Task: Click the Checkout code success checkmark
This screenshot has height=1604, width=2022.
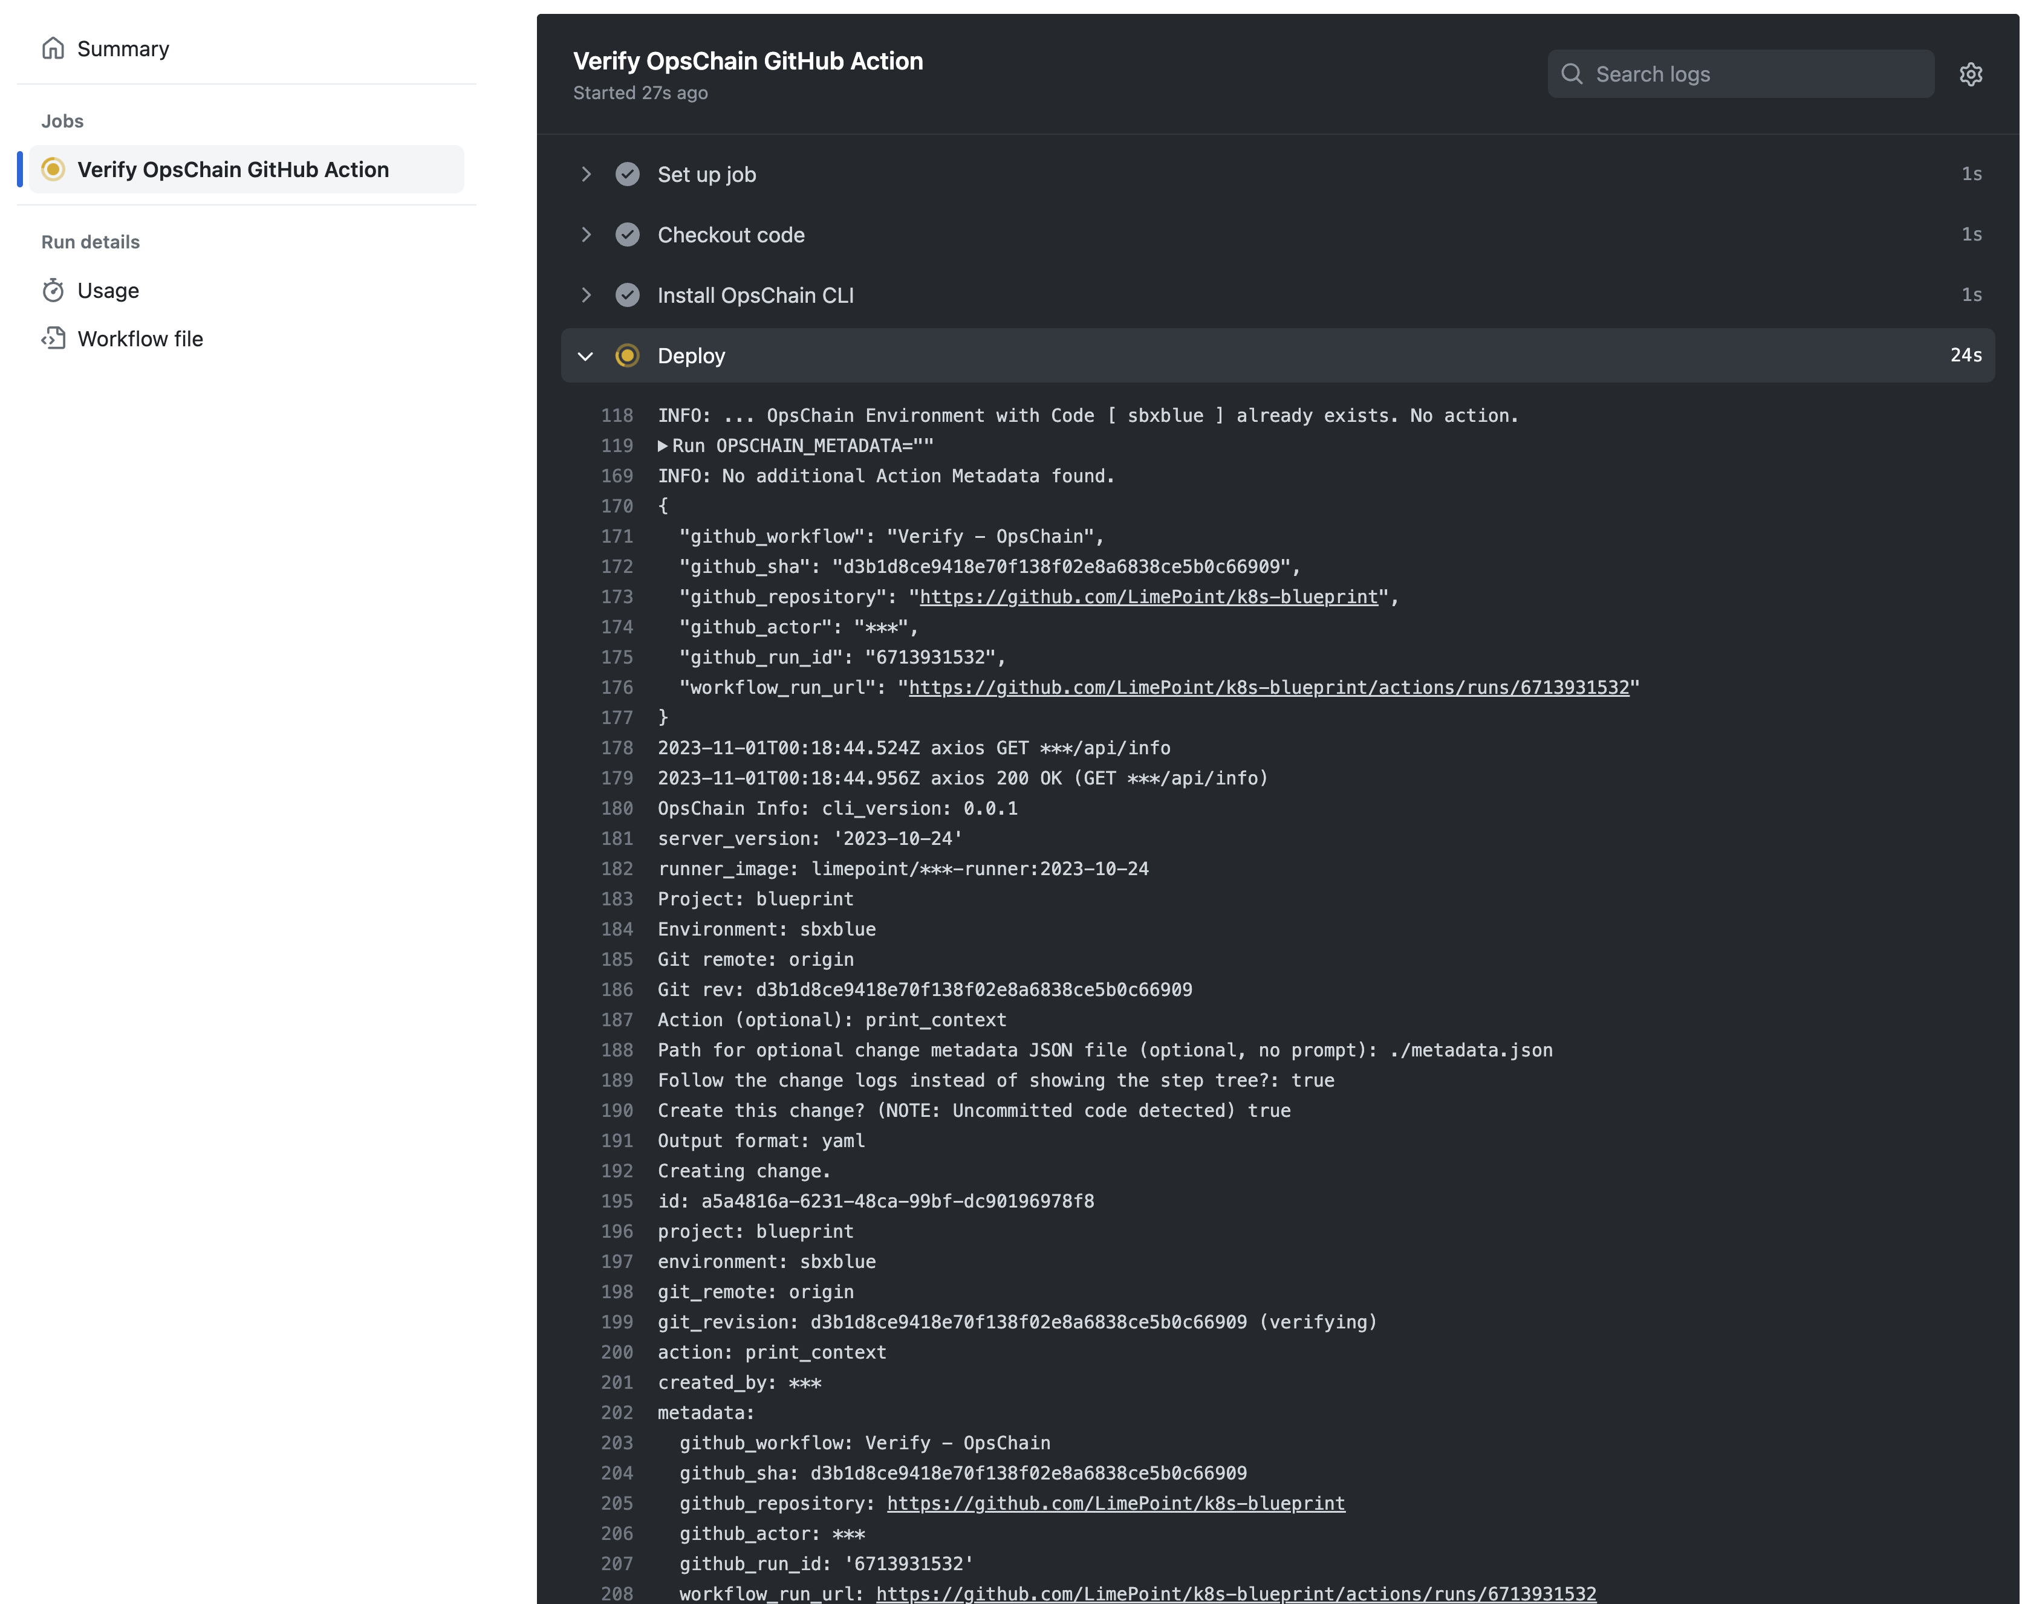Action: pos(628,234)
